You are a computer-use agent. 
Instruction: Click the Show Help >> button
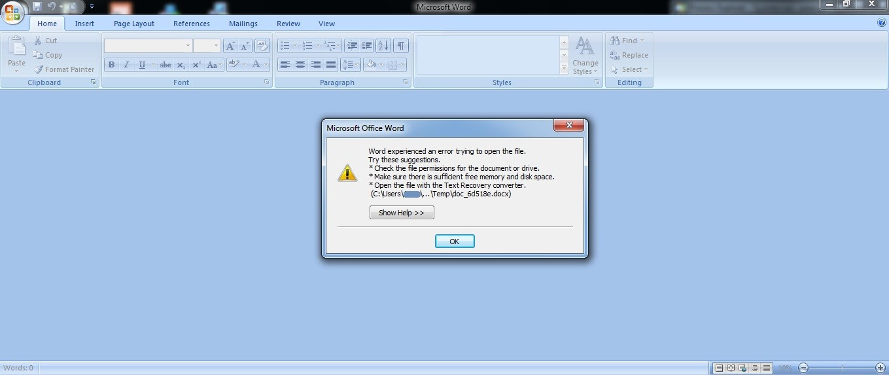[402, 213]
